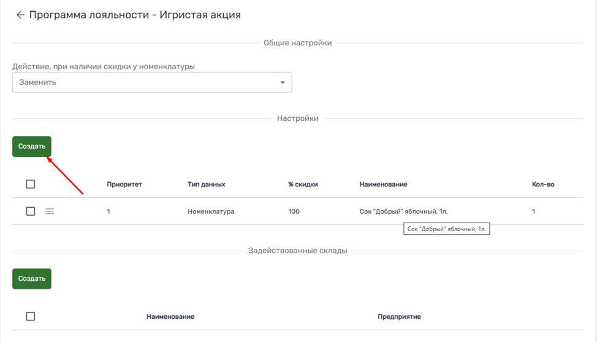Click the 'Тип данных' column header
The image size is (597, 342).
point(207,184)
